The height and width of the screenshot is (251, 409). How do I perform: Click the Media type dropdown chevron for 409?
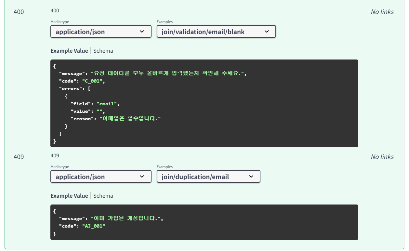[x=142, y=176]
